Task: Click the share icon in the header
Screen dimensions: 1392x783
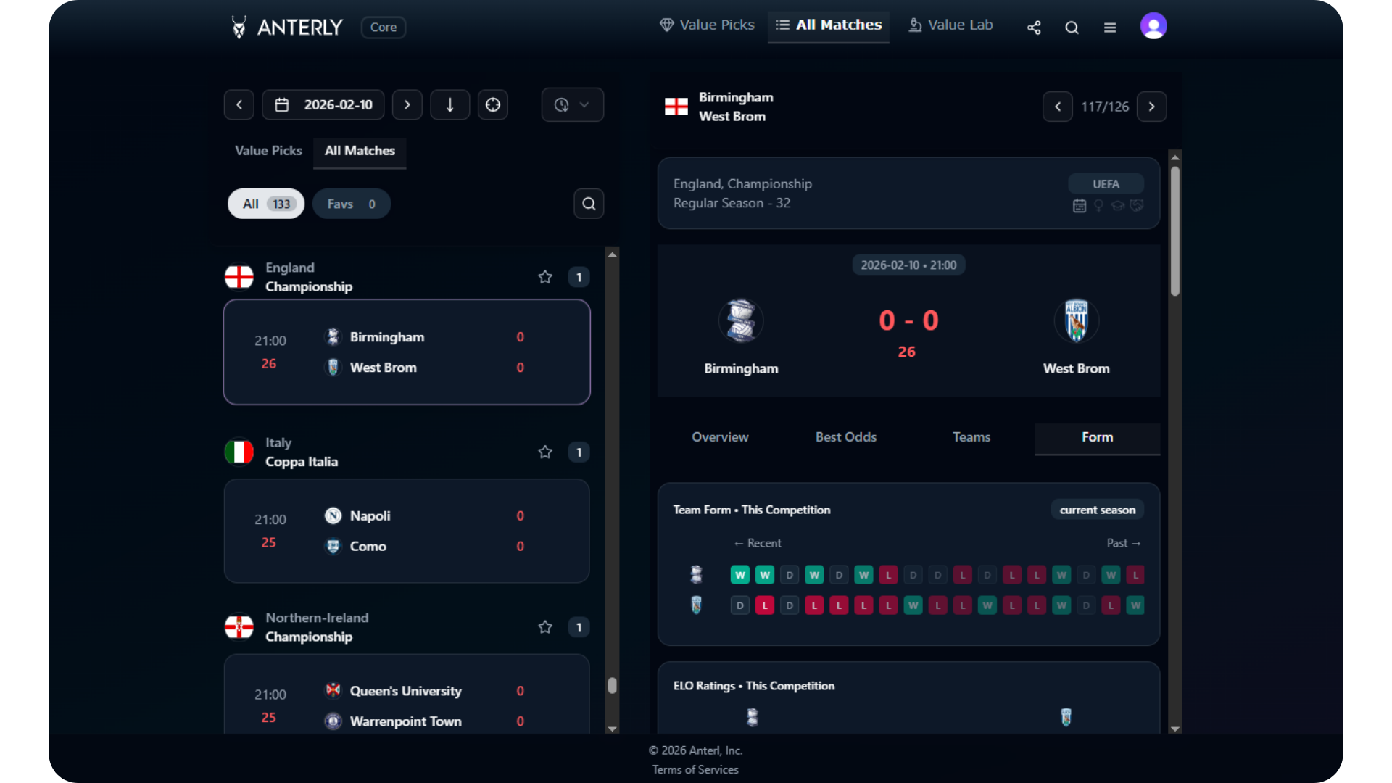Action: (x=1034, y=27)
